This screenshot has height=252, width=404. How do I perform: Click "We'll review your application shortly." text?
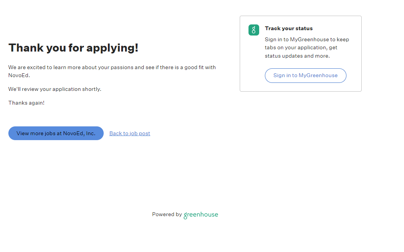55,89
